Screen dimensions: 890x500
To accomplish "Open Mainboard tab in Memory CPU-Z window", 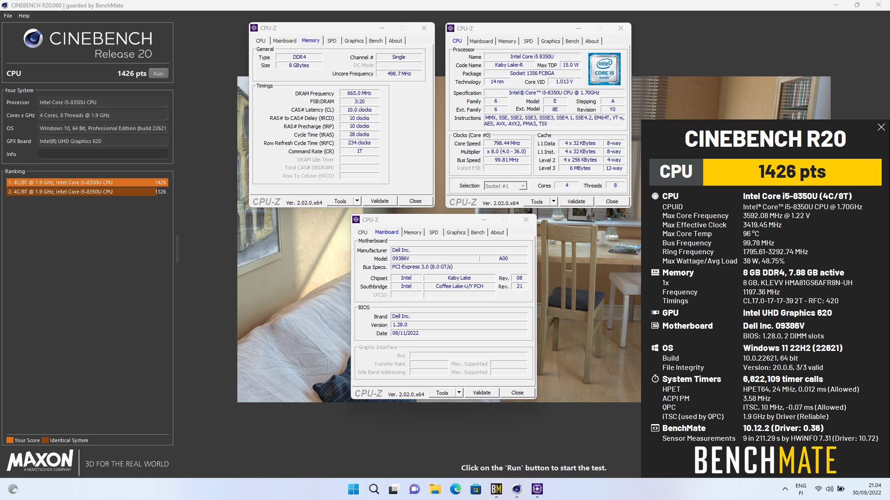I will pos(284,41).
